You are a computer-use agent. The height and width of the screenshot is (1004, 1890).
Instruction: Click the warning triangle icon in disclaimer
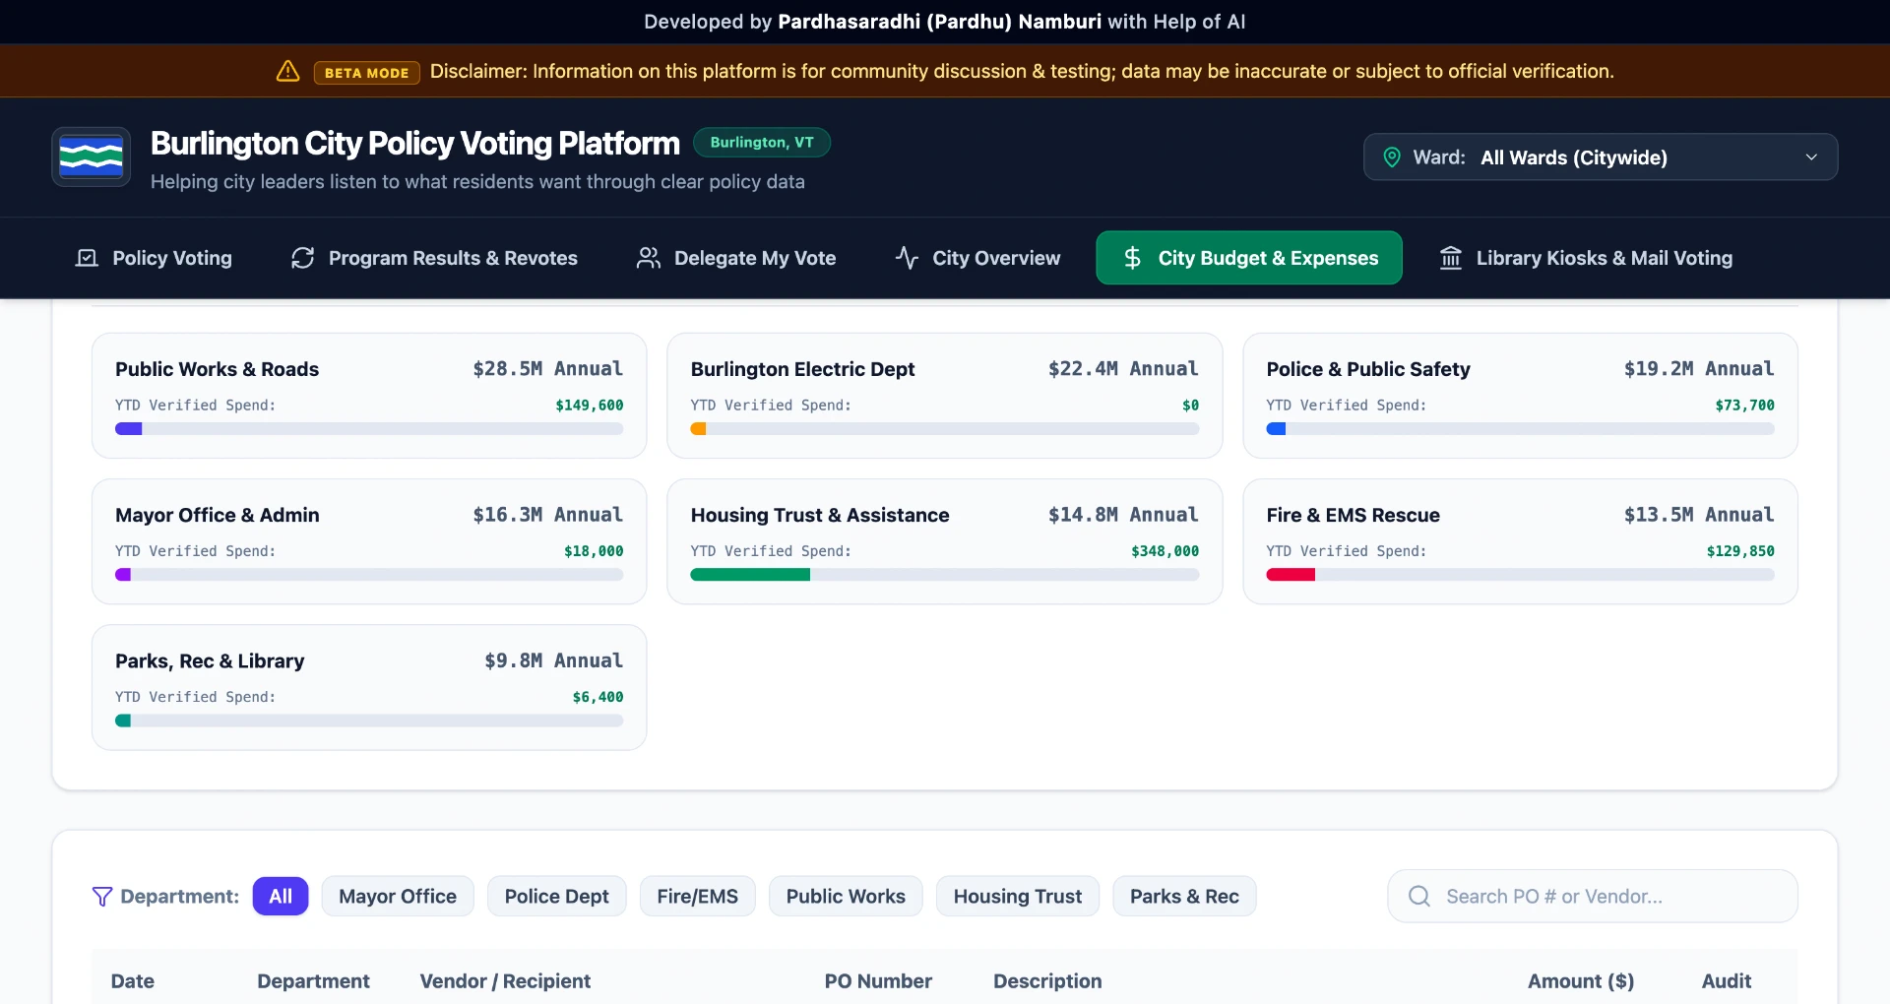(x=287, y=71)
